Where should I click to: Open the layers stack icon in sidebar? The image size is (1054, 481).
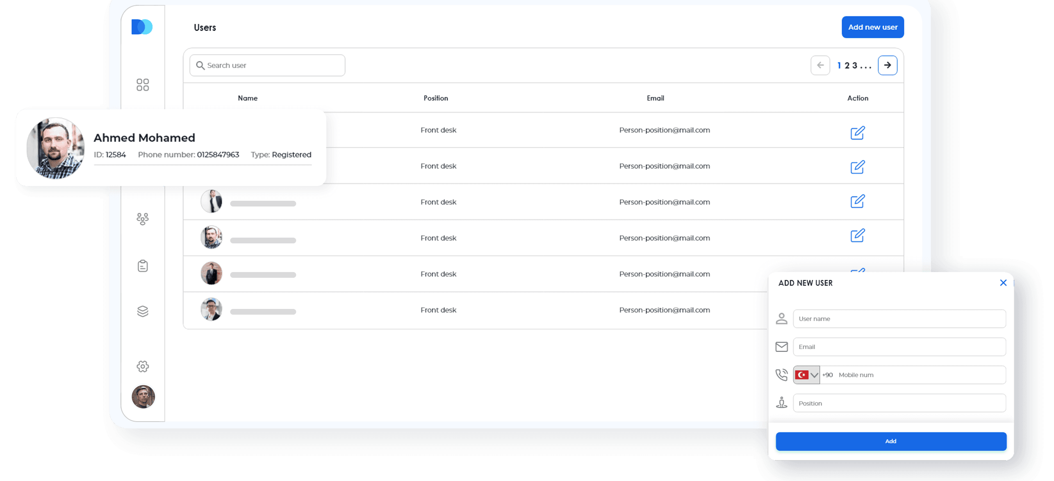click(142, 311)
